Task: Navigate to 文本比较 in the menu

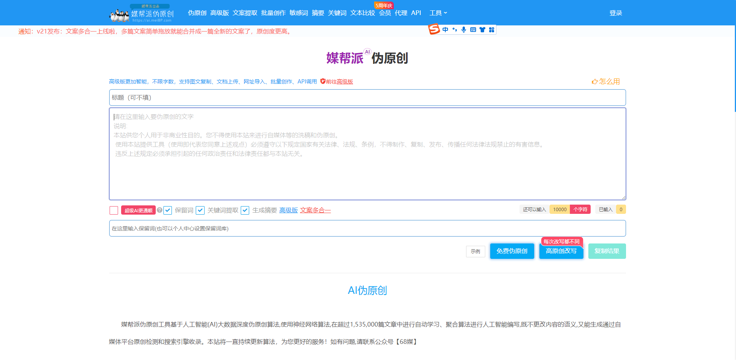Action: (362, 13)
